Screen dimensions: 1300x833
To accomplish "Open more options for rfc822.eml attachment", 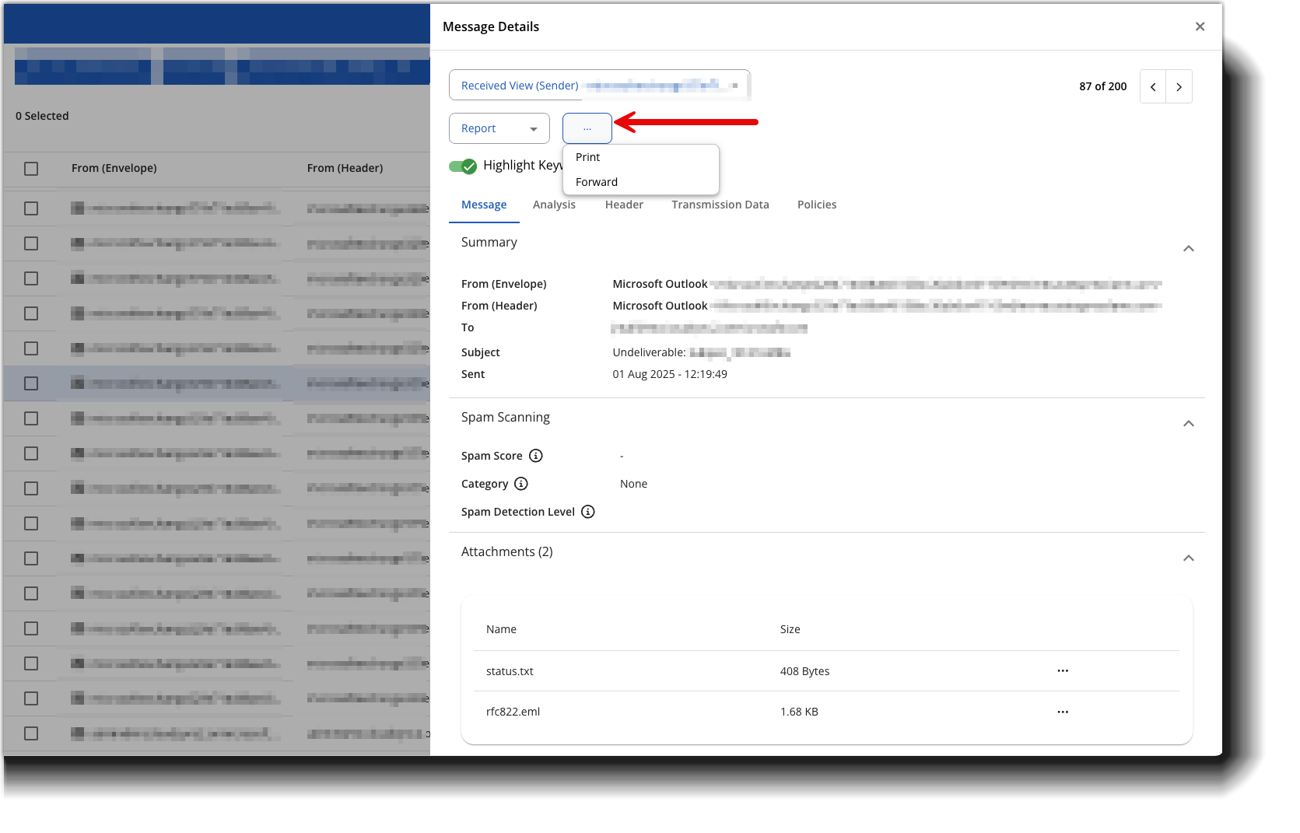I will click(x=1063, y=712).
